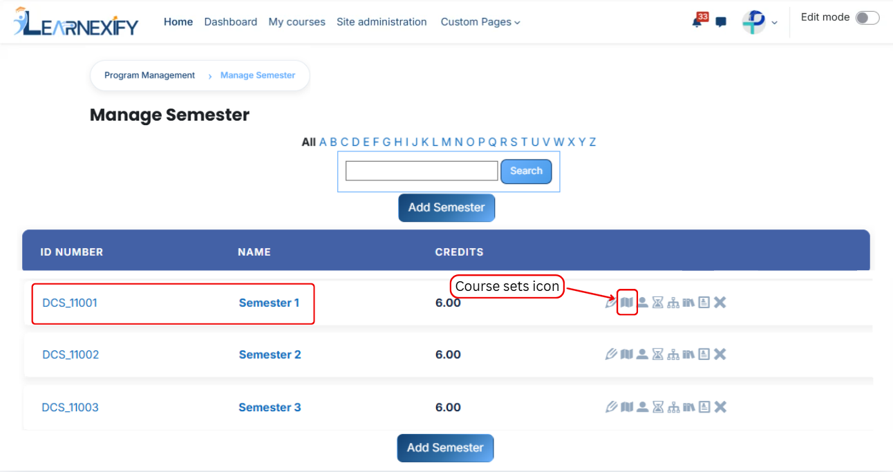Click the CREDITS column header
Viewport: 893px width, 472px height.
(x=459, y=252)
